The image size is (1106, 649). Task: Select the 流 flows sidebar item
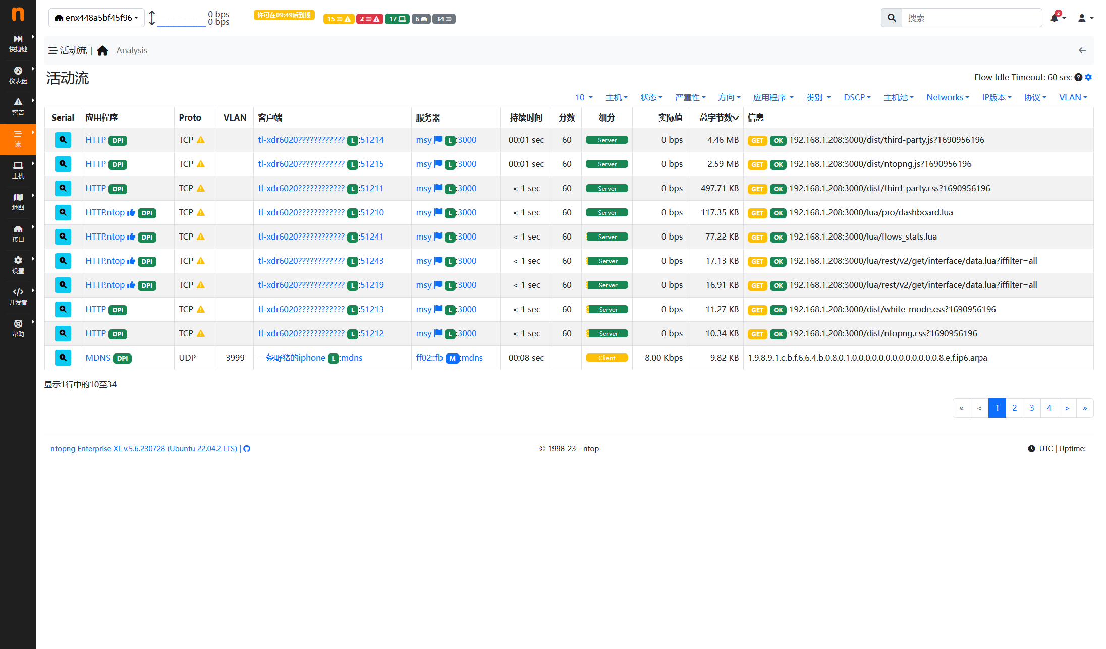[18, 139]
